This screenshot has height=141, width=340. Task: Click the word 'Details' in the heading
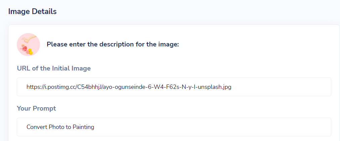pos(44,11)
